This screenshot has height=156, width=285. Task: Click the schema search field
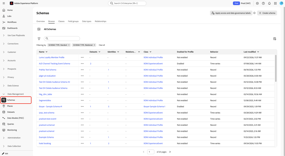[62, 38]
